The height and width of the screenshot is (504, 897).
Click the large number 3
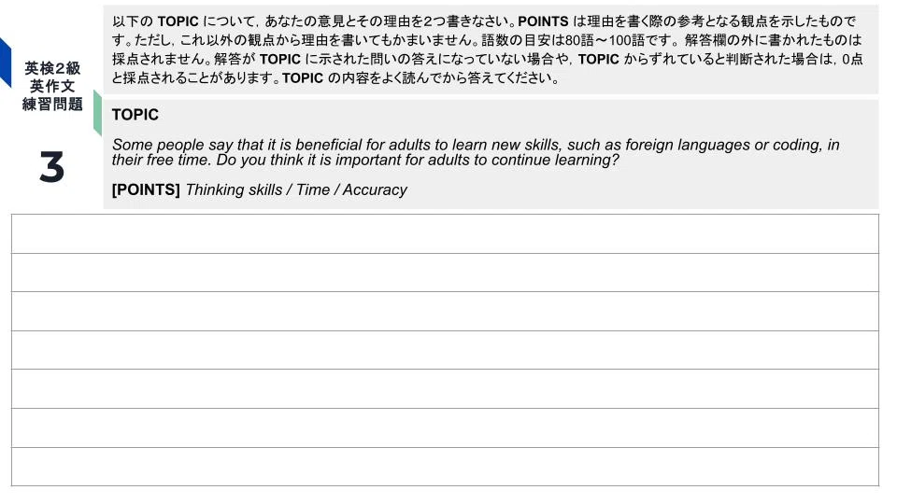(x=51, y=167)
